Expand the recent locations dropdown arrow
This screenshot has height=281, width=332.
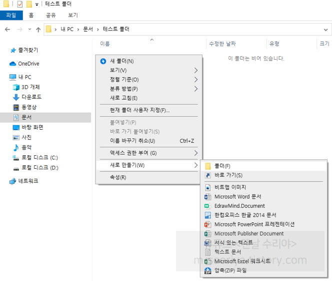pos(29,29)
